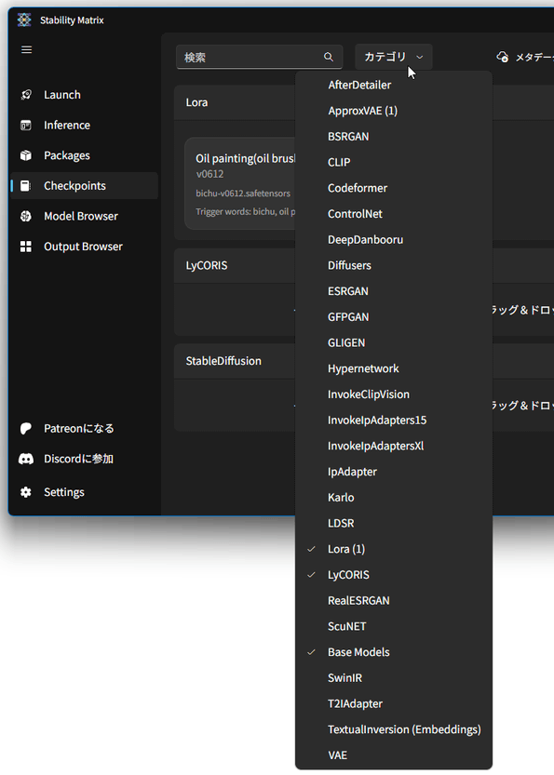The width and height of the screenshot is (554, 775).
Task: Select DeepDanbooru in category list
Action: click(x=394, y=240)
